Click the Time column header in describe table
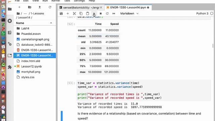215x121 pixels. [98, 24]
